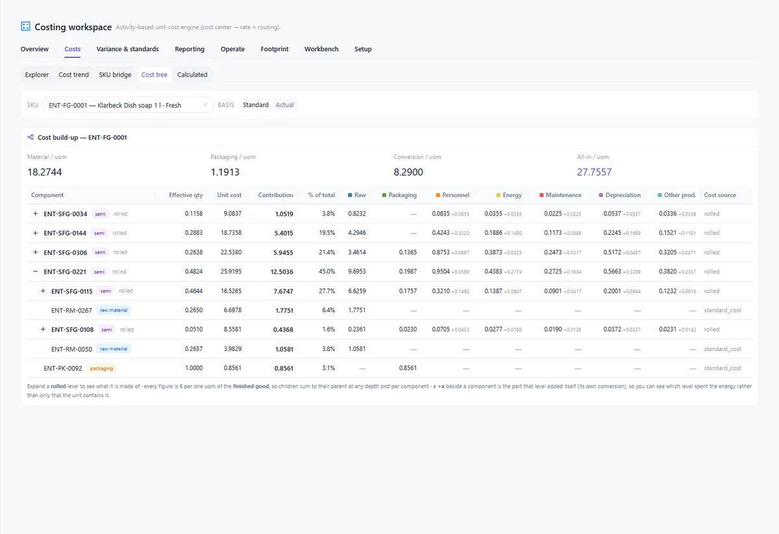Click the Material value 18.2744
This screenshot has height=534, width=779.
click(45, 173)
